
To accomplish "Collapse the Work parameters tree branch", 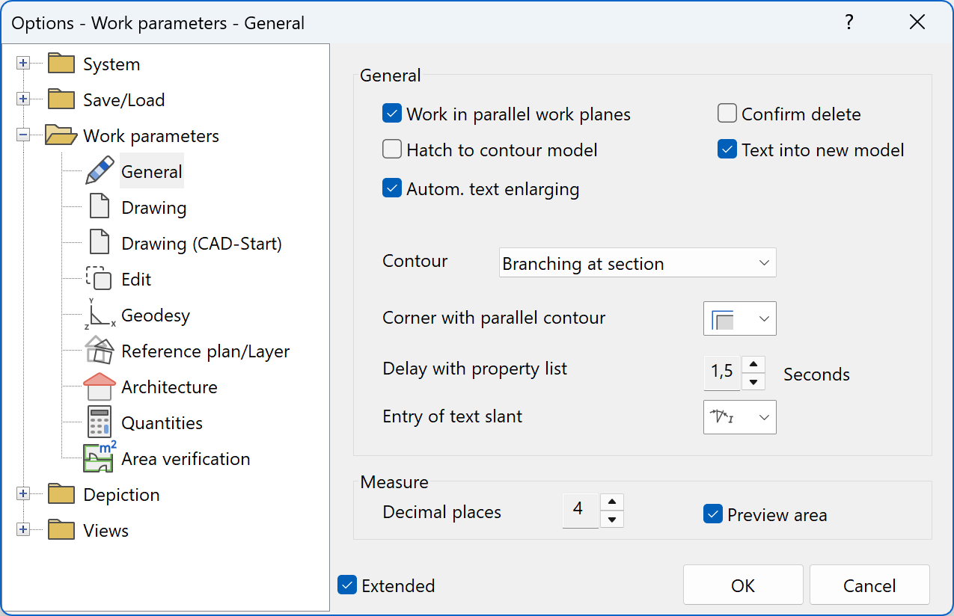I will tap(23, 135).
